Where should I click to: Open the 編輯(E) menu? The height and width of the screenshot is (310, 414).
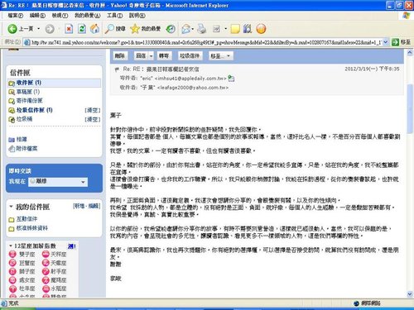(37, 16)
